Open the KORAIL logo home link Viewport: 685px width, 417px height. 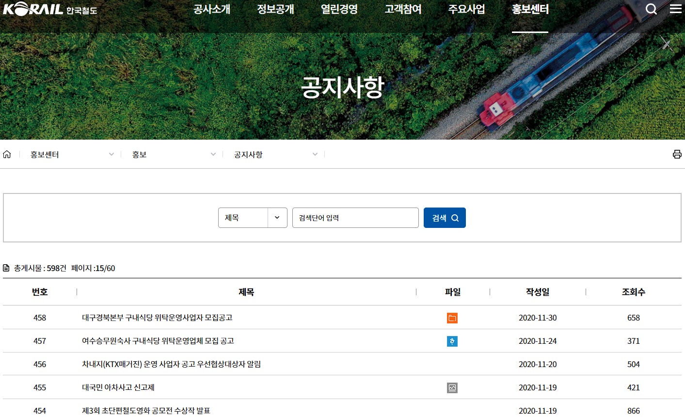coord(50,9)
